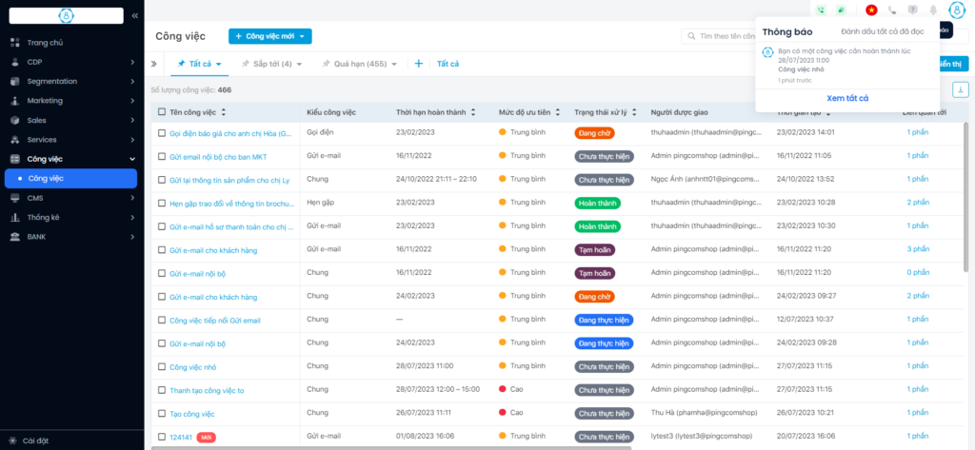This screenshot has width=975, height=450.
Task: Open the Vietnamese flag language selector
Action: click(x=870, y=10)
